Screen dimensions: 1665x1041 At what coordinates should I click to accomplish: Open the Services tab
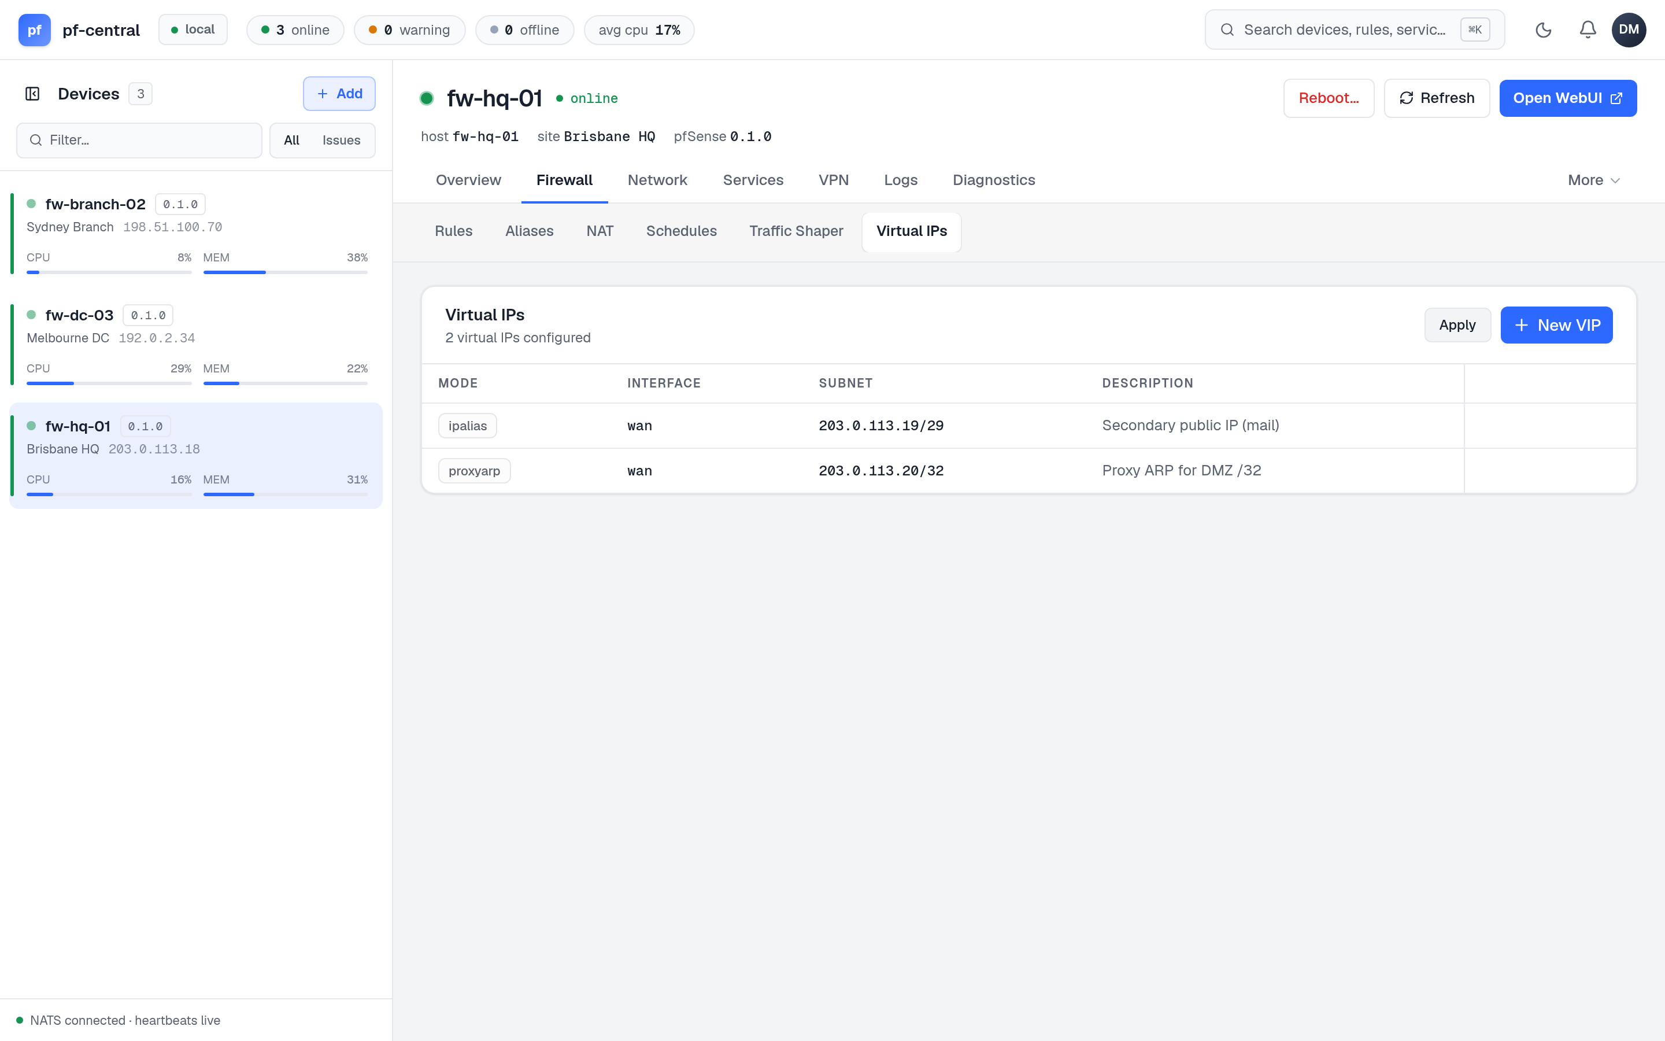point(753,180)
